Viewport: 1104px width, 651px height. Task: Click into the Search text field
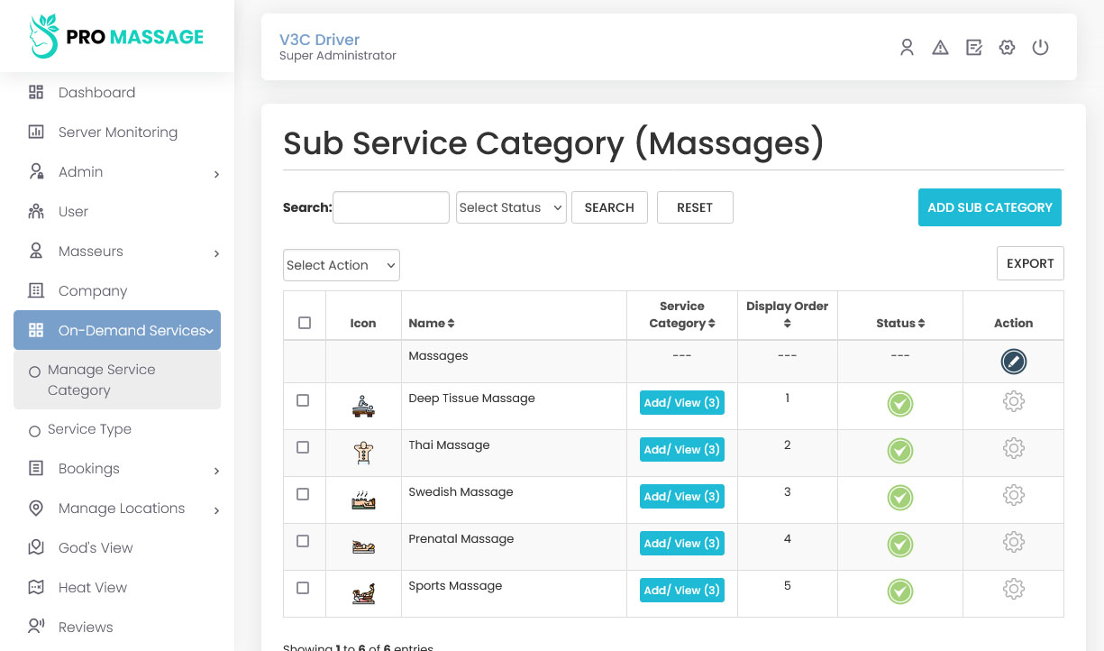coord(391,207)
